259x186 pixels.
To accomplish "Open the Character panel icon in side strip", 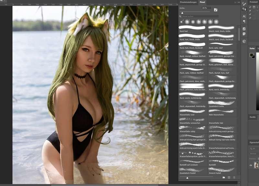I will tap(244, 16).
